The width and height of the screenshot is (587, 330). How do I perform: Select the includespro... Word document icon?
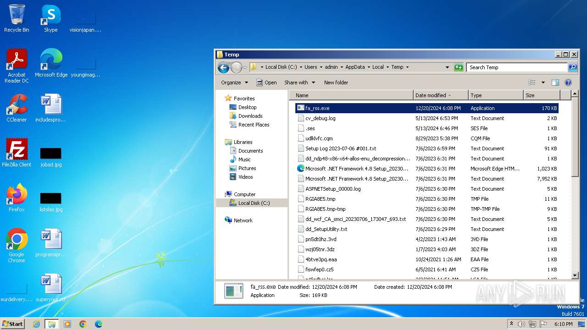[x=50, y=108]
